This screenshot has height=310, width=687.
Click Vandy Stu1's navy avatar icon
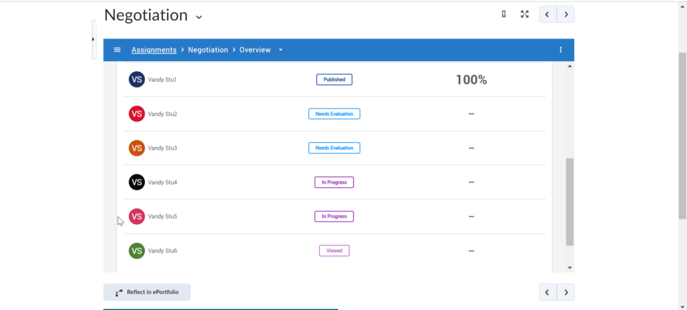[137, 79]
